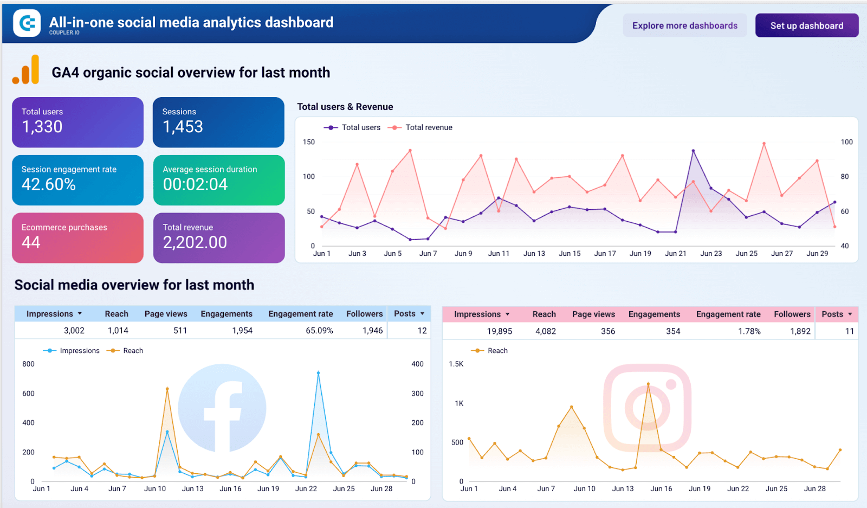Open Facebook table Impressions sort dropdown arrow
The image size is (867, 508).
[x=80, y=314]
